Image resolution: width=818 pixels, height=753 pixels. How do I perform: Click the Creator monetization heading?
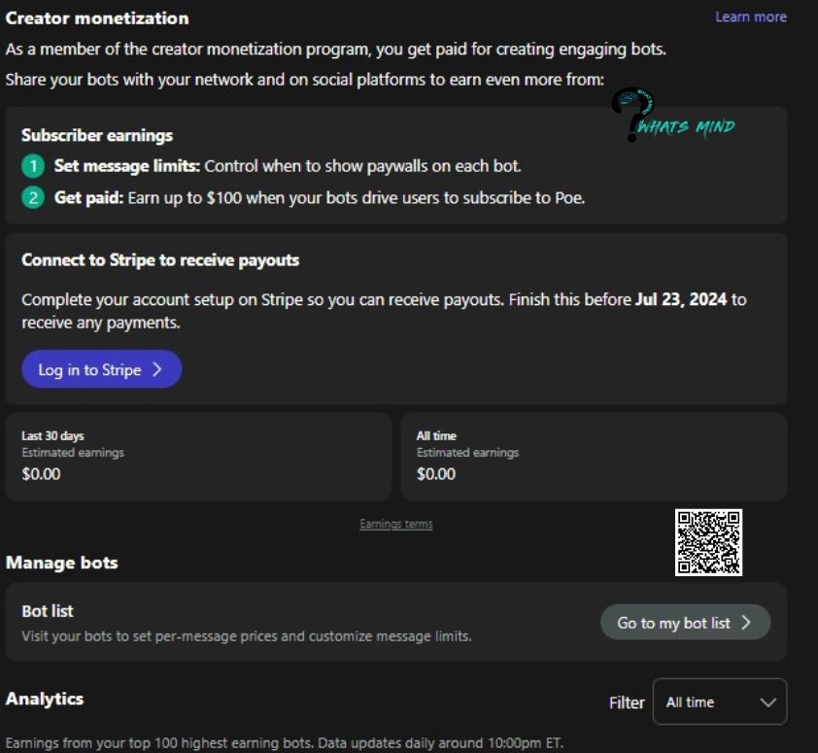click(97, 18)
